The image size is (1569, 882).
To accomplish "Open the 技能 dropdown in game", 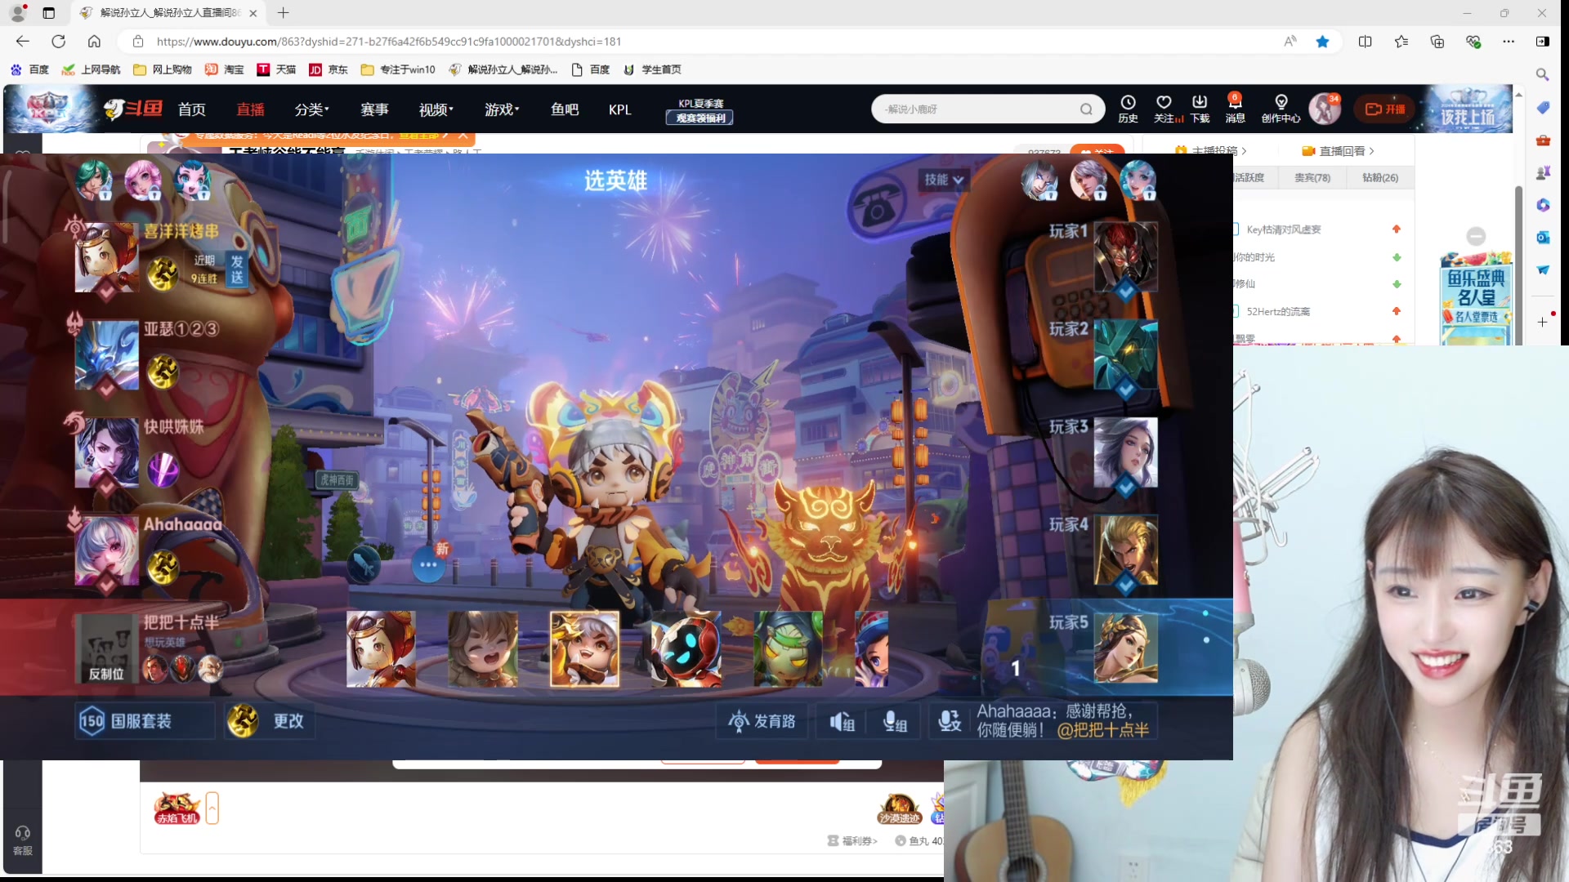I will (944, 180).
